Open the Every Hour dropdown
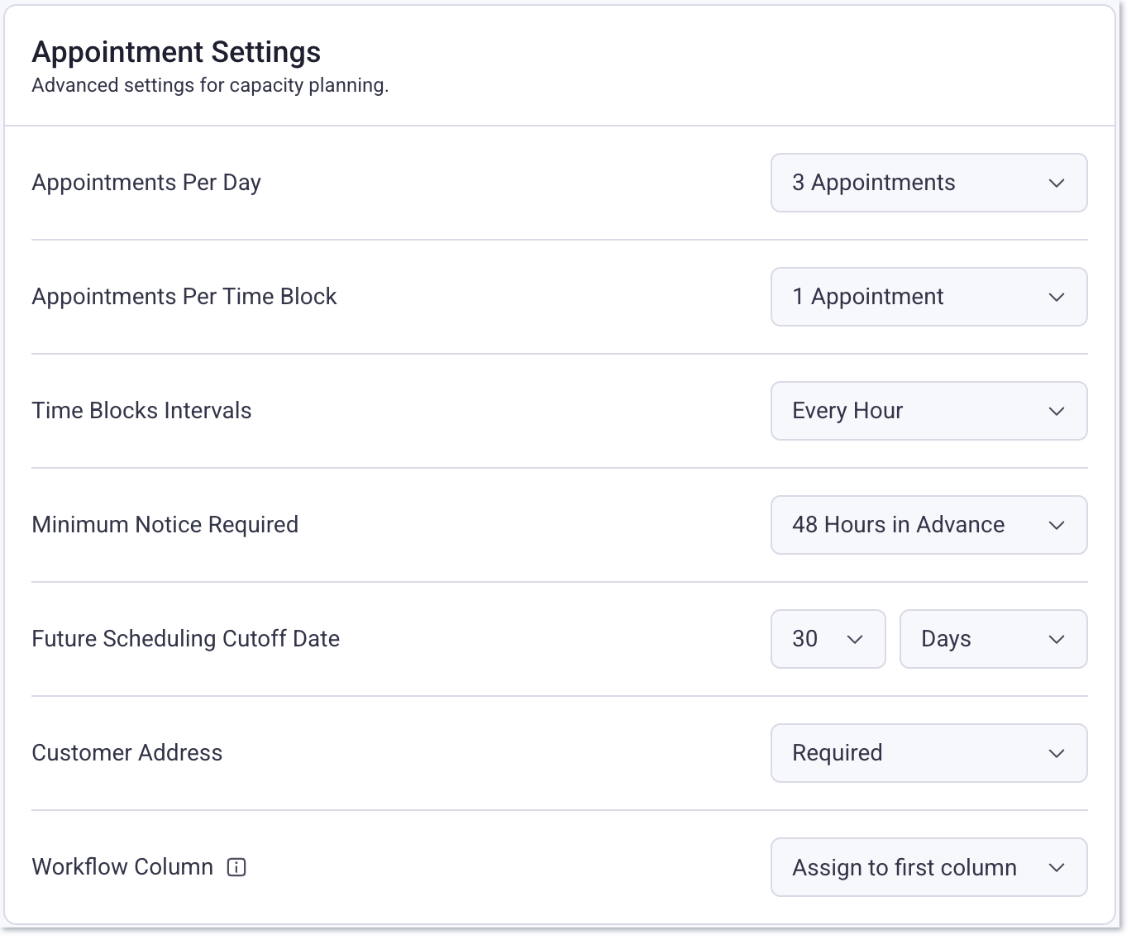The height and width of the screenshot is (944, 1136). (x=928, y=411)
